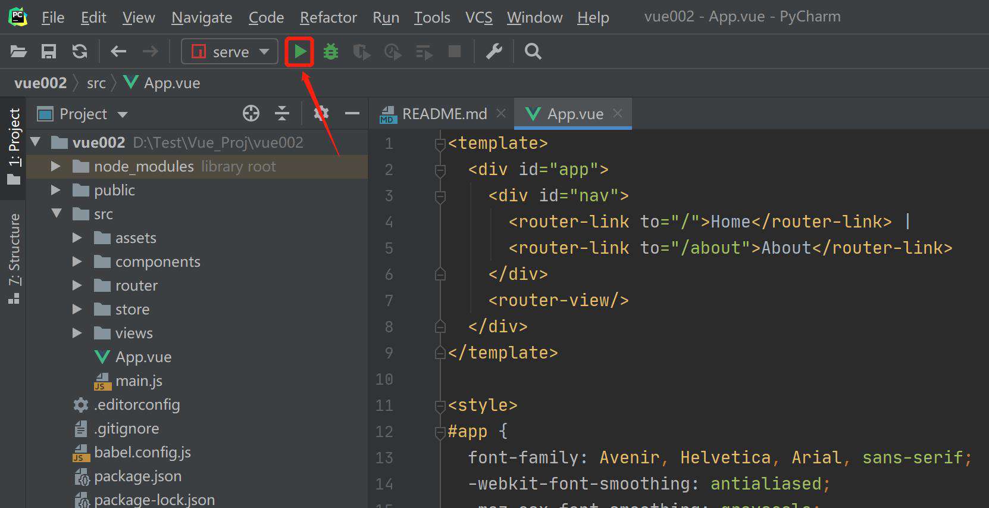Screen dimensions: 989x508
Task: Expand the router folder
Action: click(77, 285)
